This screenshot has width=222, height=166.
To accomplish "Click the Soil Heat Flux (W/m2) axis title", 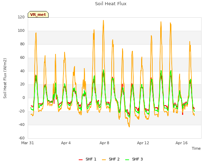I will (5, 78).
